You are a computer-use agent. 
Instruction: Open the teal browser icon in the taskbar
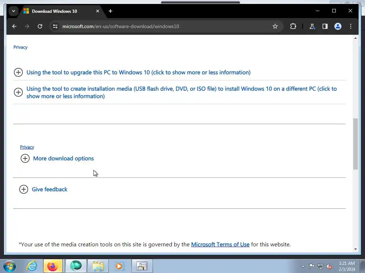click(x=76, y=266)
